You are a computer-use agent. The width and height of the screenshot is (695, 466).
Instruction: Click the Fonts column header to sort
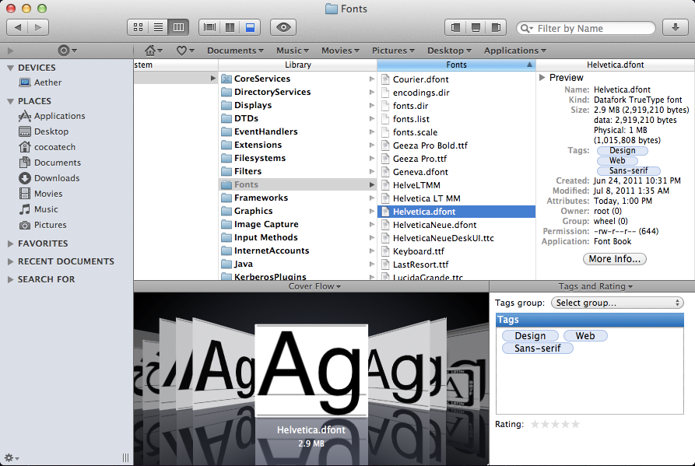456,65
